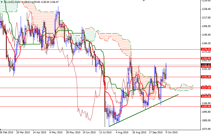The width and height of the screenshot is (211, 134).
Task: Click the 1228.40 value on price axis
Action: pyautogui.click(x=206, y=9)
